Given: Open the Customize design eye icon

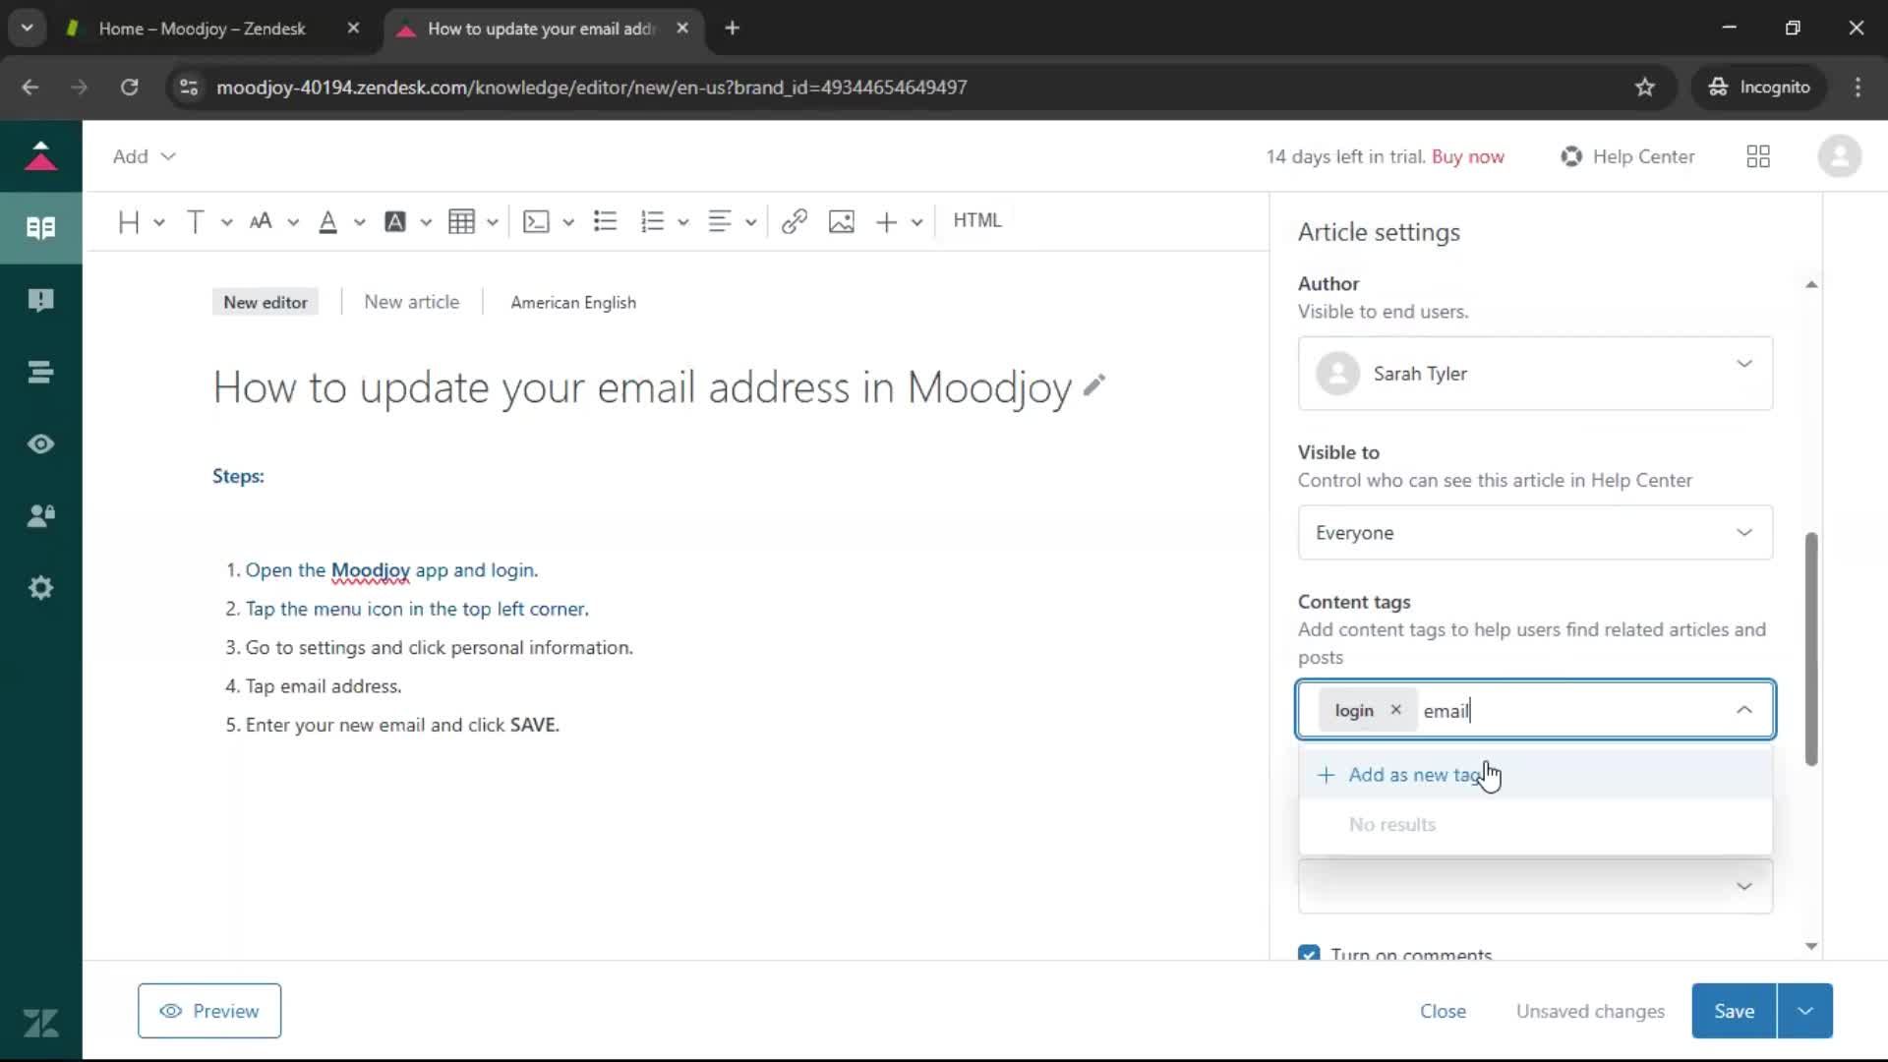Looking at the screenshot, I should click(x=40, y=443).
